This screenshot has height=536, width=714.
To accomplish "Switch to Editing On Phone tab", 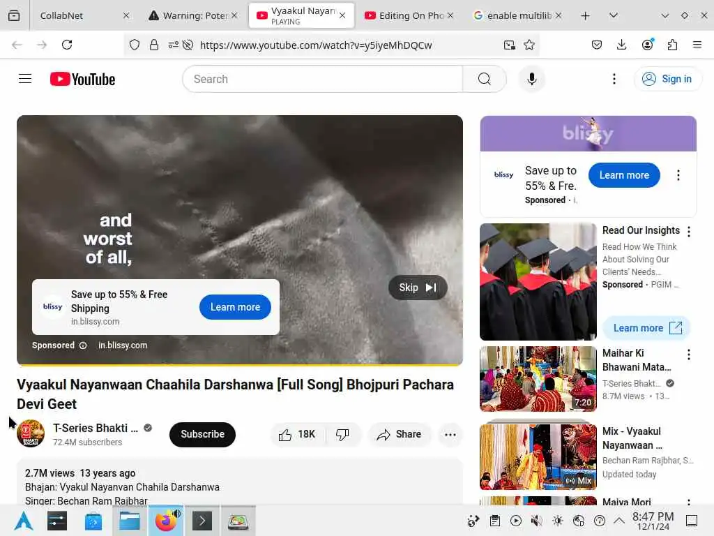I will pos(409,15).
